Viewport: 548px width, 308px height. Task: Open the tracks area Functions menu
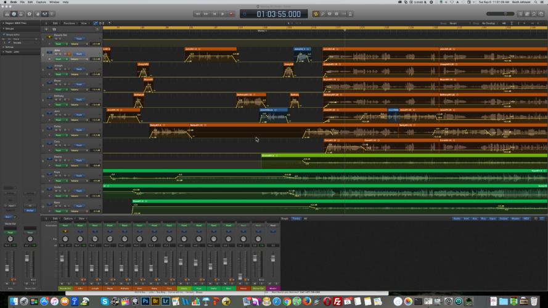coord(70,23)
